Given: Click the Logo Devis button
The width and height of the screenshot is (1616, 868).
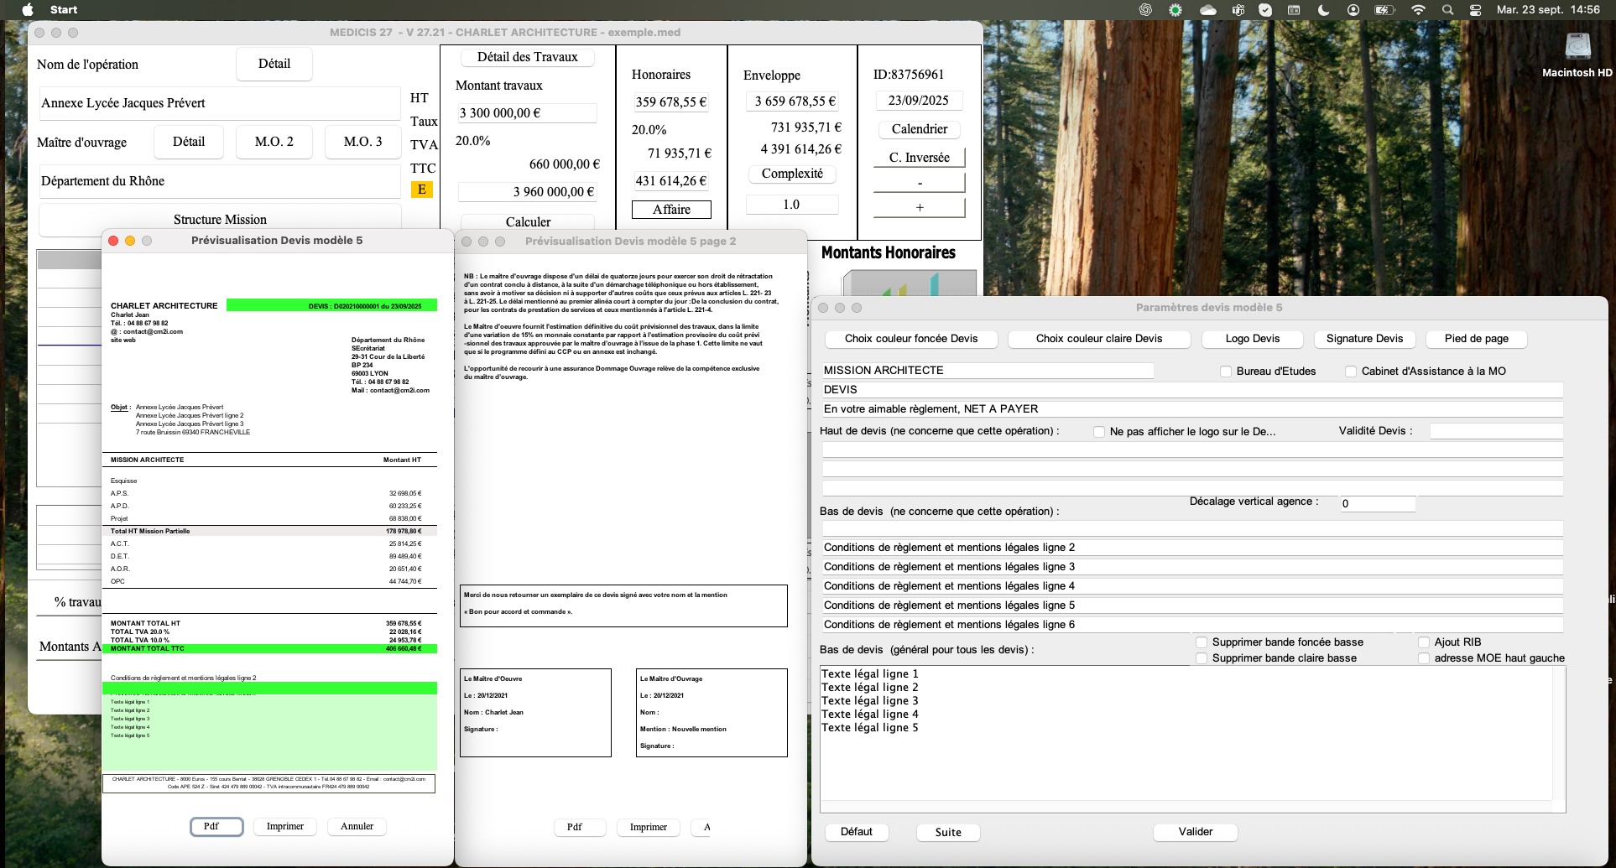Looking at the screenshot, I should [x=1253, y=339].
